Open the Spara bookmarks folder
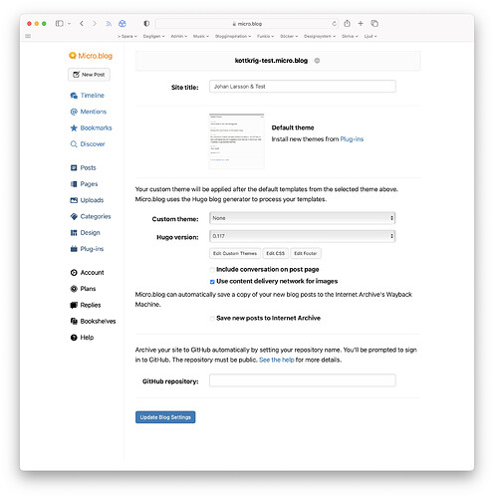Screen dimensions: 495x498 [x=127, y=36]
